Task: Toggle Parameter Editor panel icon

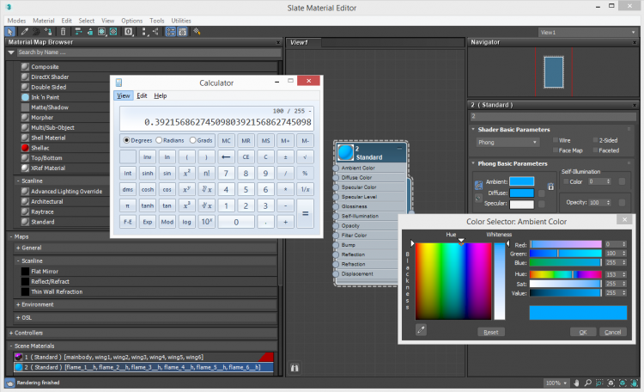Action: coord(182,32)
